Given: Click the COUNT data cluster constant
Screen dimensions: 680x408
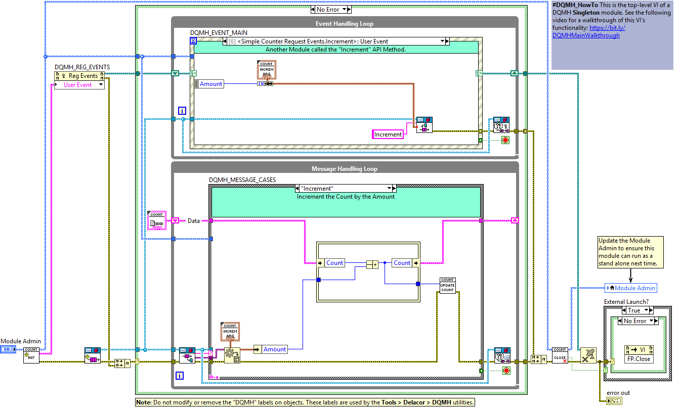Looking at the screenshot, I should click(x=156, y=221).
